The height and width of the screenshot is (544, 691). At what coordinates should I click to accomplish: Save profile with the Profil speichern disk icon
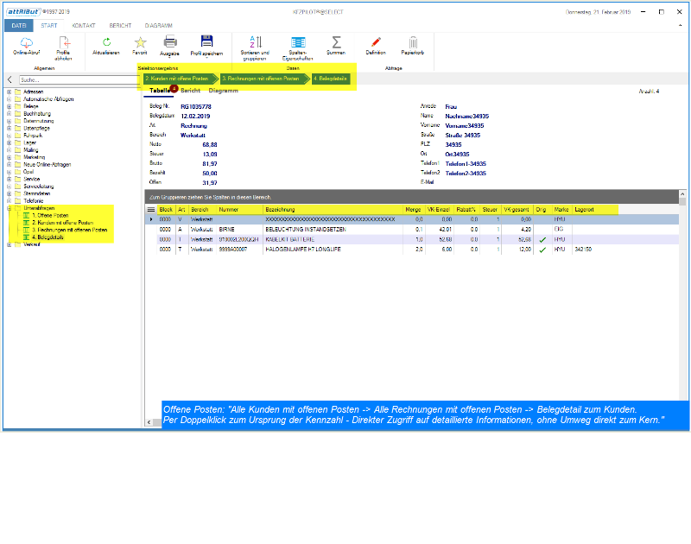[206, 41]
